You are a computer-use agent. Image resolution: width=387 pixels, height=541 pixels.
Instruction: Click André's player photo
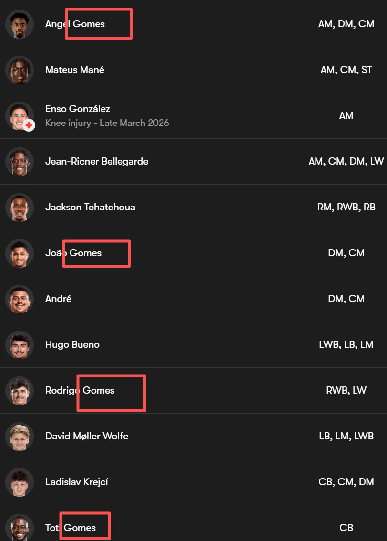[x=20, y=299]
